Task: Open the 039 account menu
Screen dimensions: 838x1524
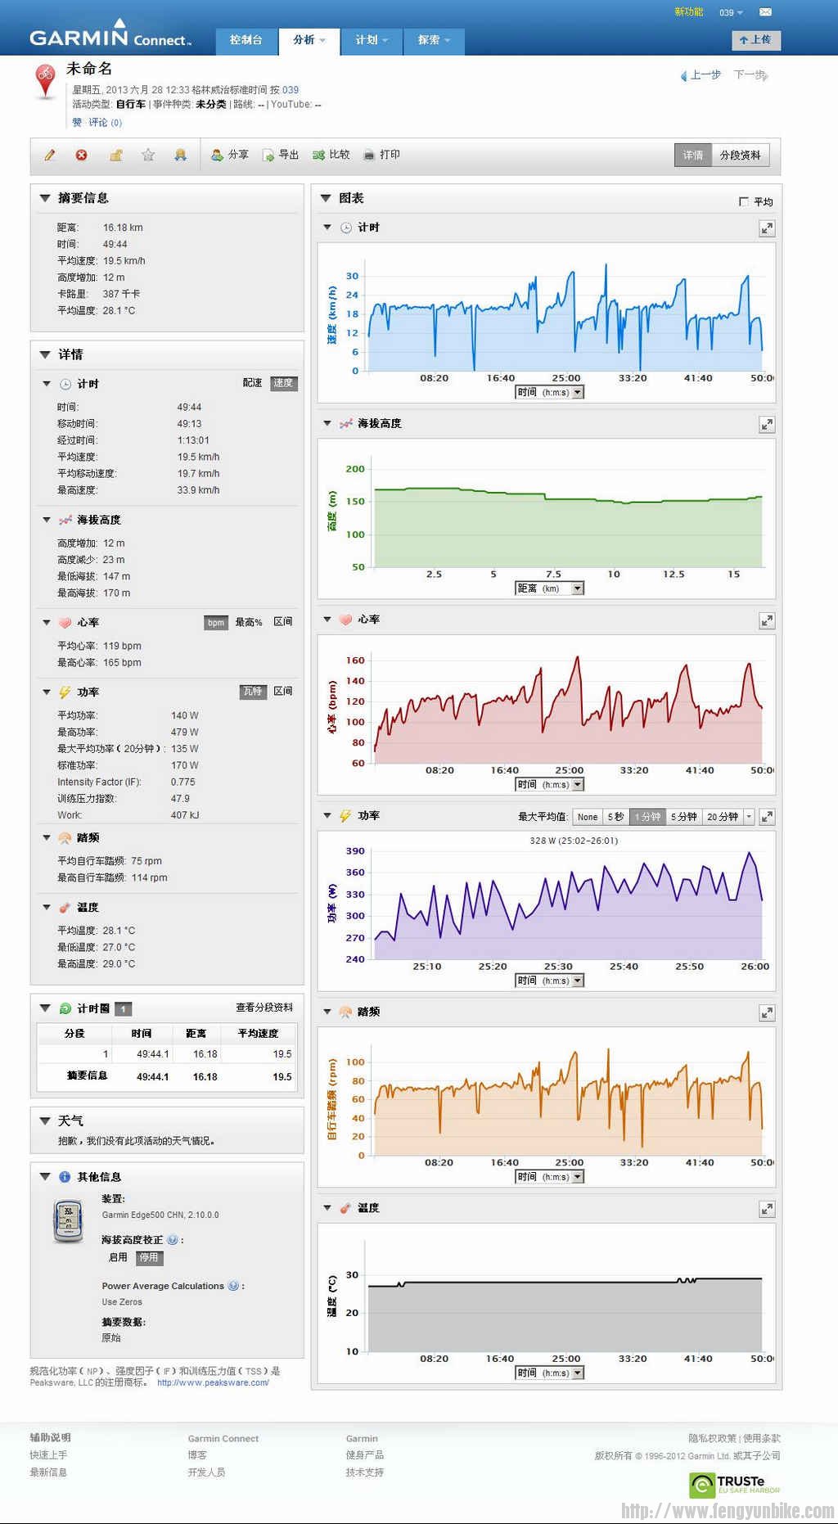Action: [731, 13]
